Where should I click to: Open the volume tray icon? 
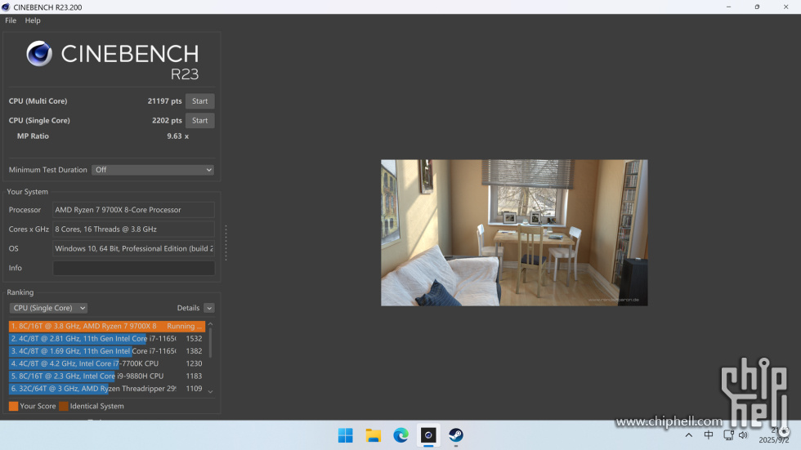tap(743, 435)
